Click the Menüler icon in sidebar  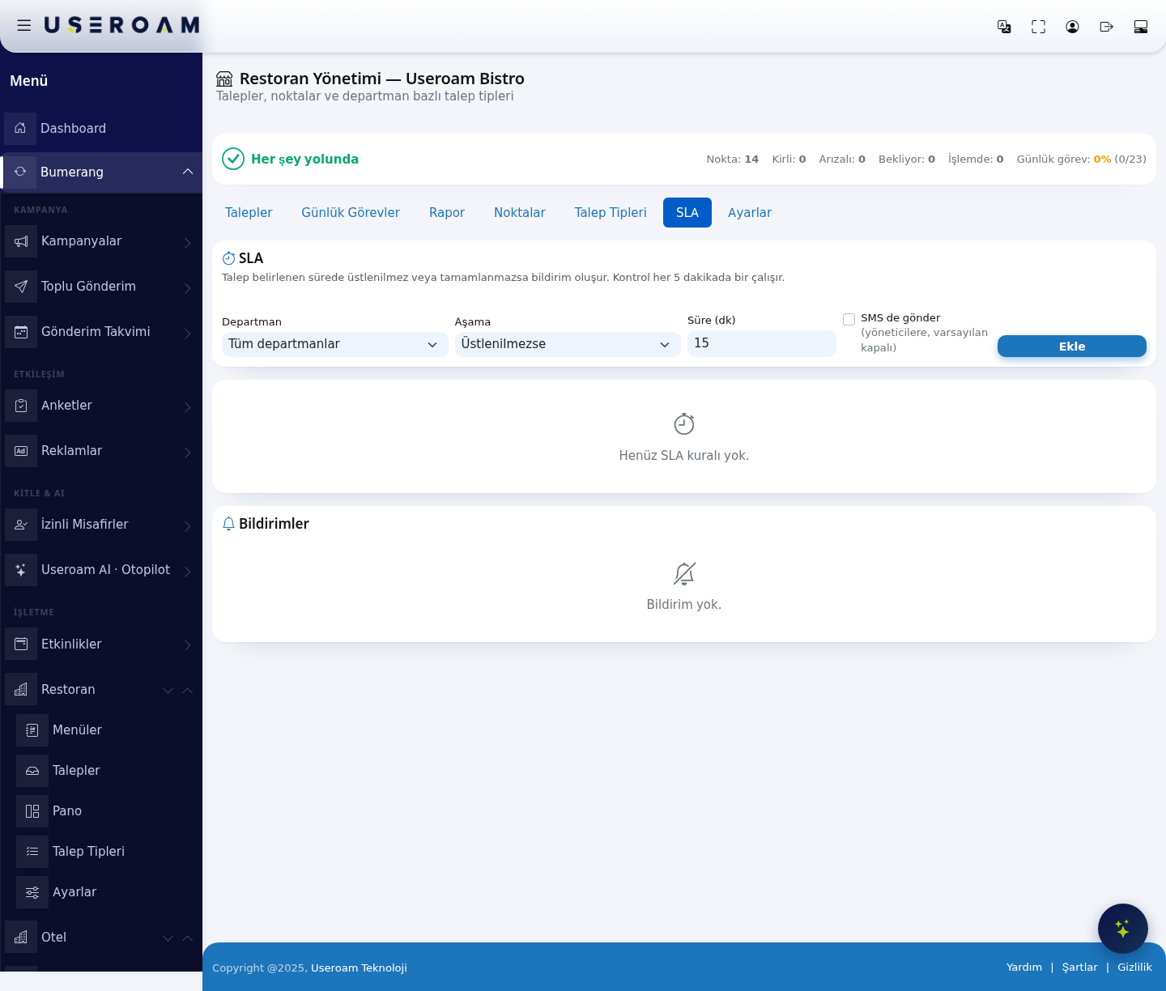click(32, 730)
